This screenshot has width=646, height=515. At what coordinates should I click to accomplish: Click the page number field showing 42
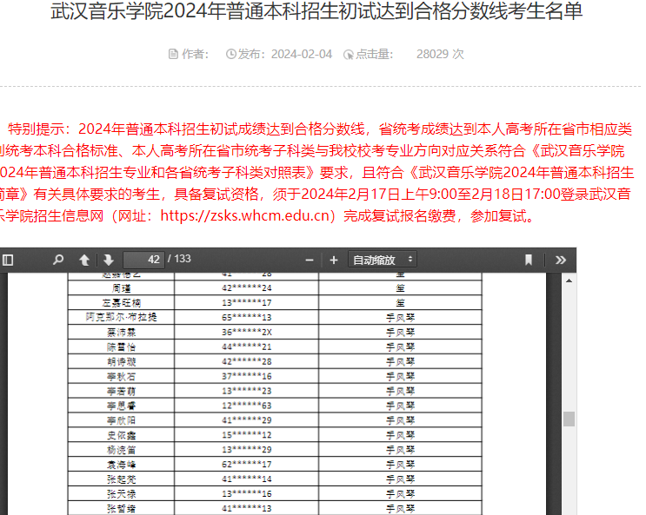(x=143, y=260)
